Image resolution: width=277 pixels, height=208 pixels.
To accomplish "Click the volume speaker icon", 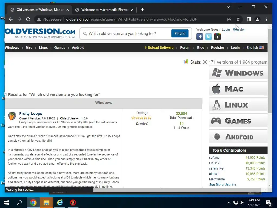I will tap(242, 203).
